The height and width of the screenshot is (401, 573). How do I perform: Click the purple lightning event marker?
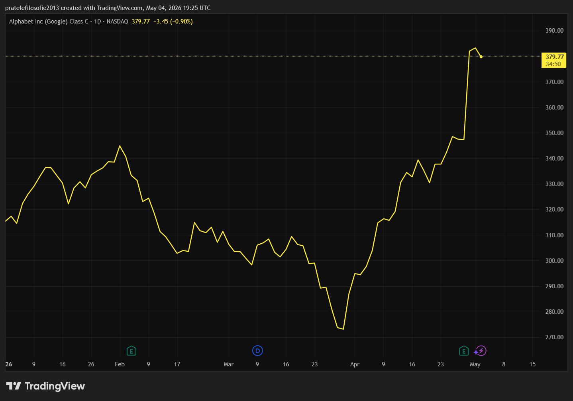[481, 351]
